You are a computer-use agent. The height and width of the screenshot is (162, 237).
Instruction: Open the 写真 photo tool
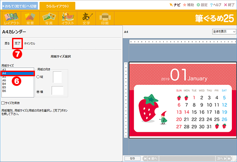[49, 19]
